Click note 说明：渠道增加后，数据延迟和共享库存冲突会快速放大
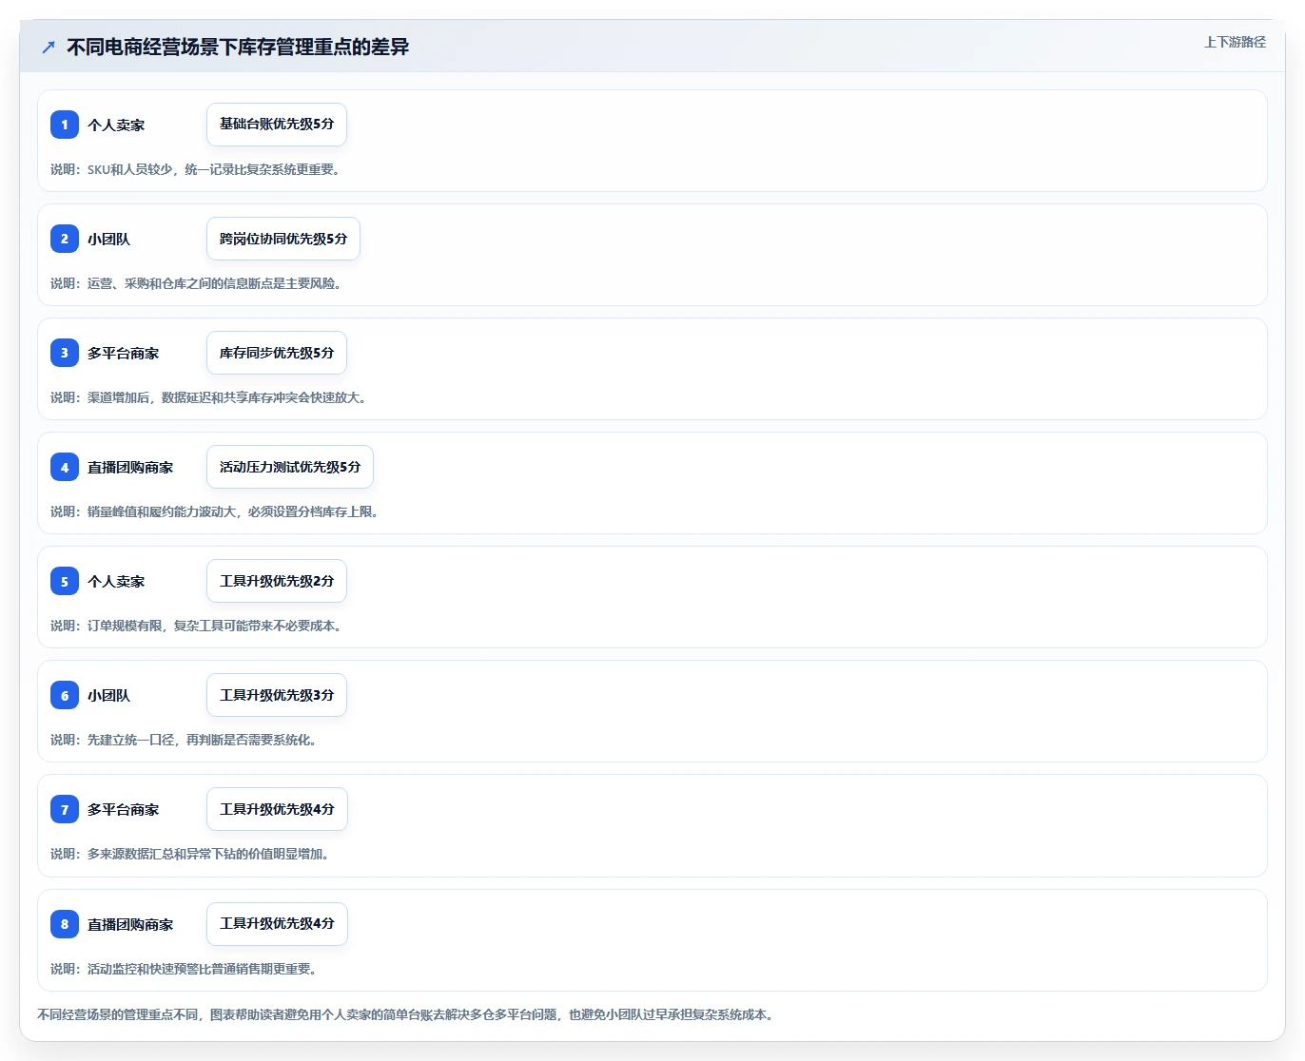 (x=208, y=397)
